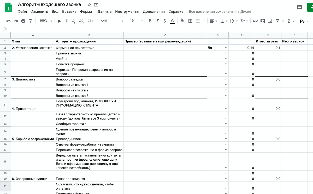This screenshot has width=313, height=194.
Task: Select the cell 2. Установление контакта
Action: [33, 48]
